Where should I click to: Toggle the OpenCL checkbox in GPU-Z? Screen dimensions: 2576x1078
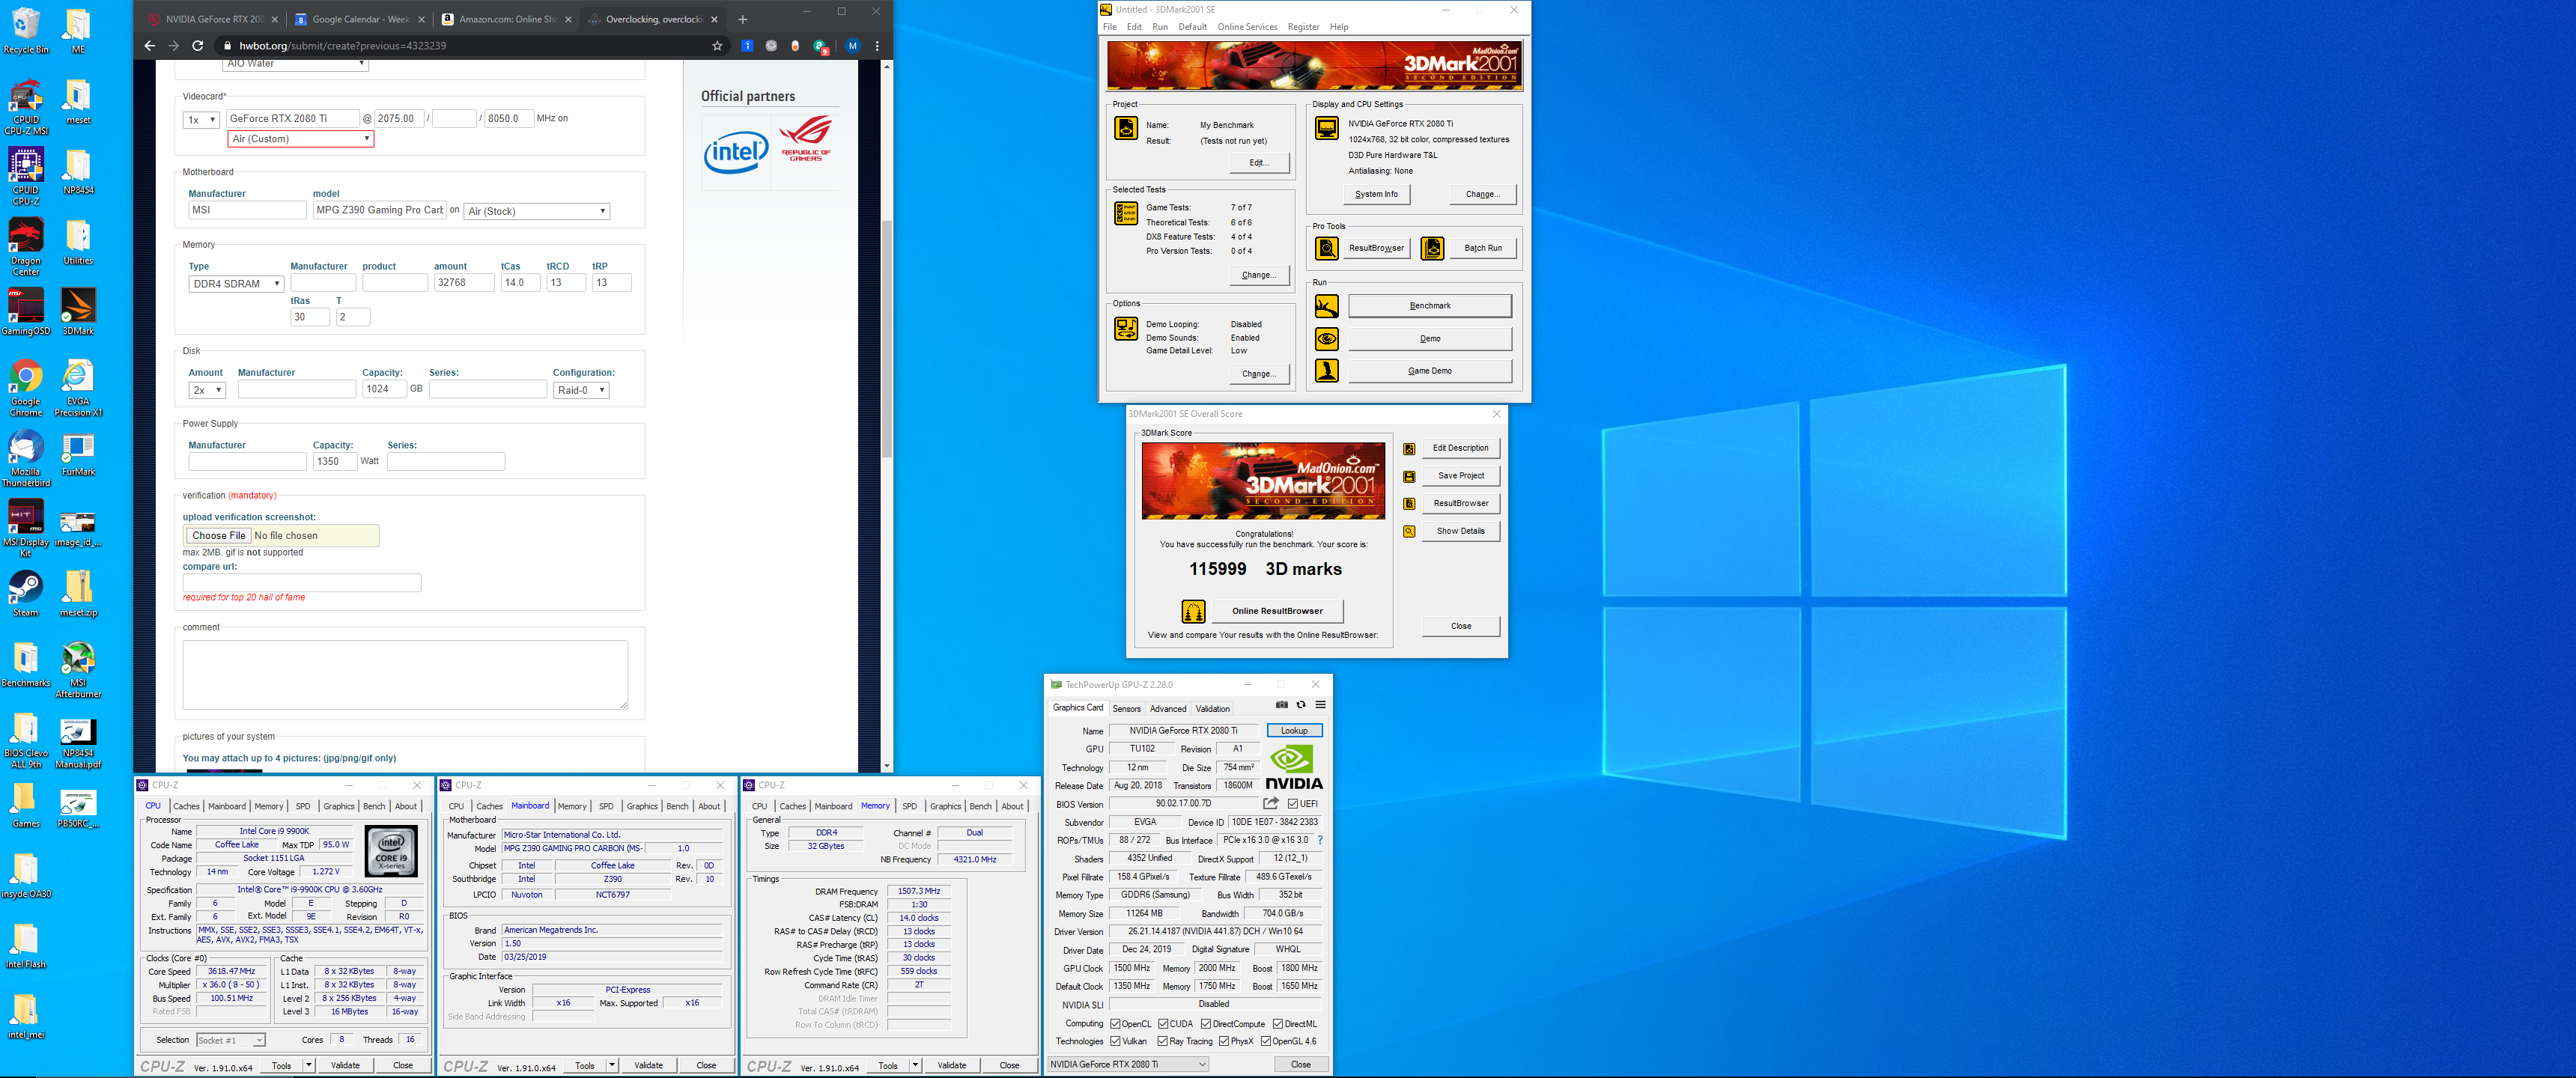click(x=1115, y=1024)
